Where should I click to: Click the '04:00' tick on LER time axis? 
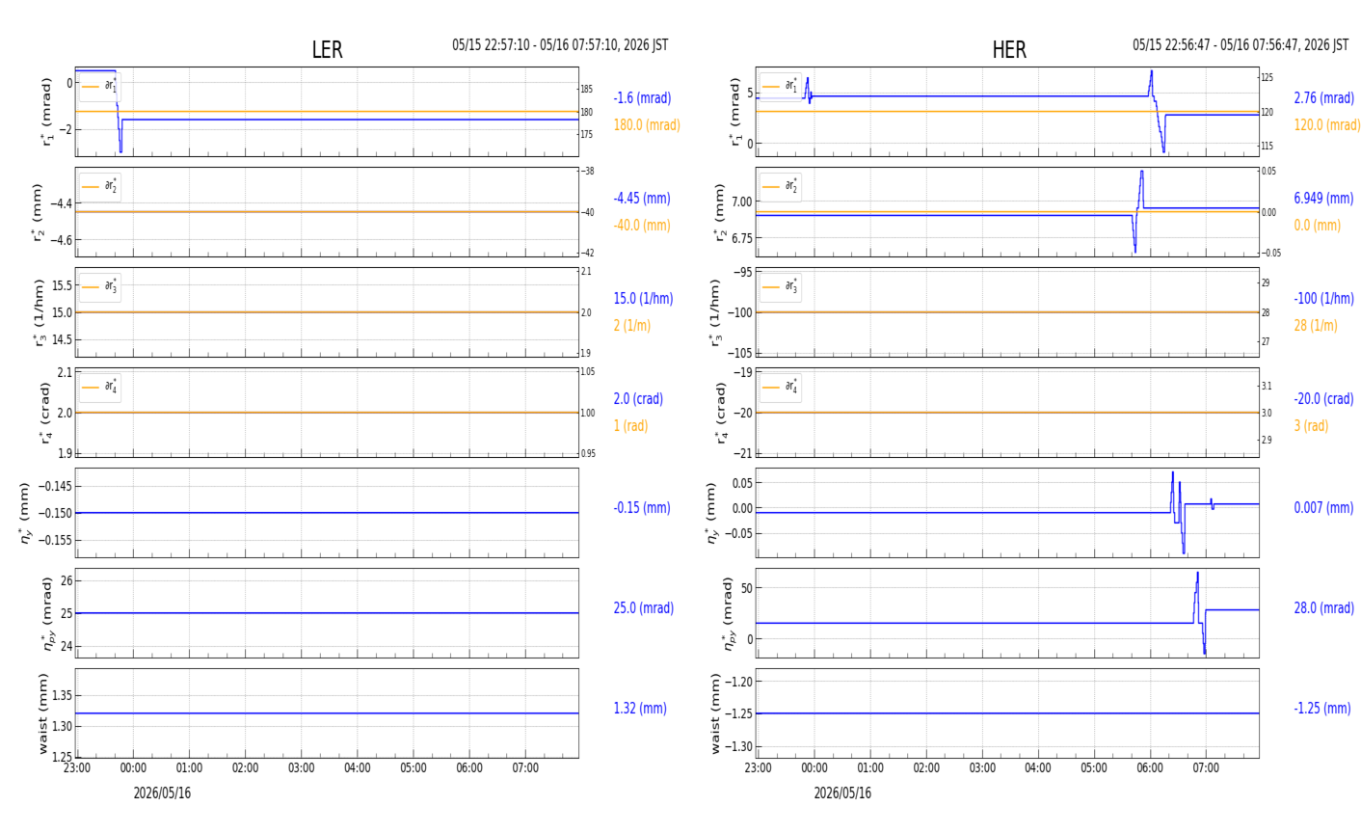coord(358,768)
